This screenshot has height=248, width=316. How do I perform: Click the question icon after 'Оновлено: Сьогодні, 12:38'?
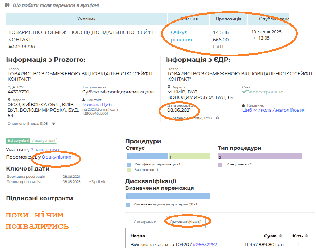pos(218,118)
